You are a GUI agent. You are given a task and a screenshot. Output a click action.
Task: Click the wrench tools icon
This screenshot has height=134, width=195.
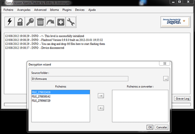[71, 22]
